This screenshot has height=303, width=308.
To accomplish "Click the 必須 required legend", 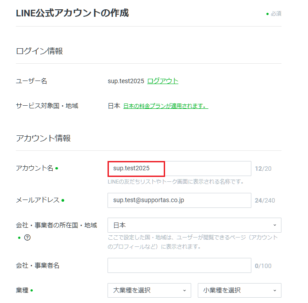I will pos(274,14).
